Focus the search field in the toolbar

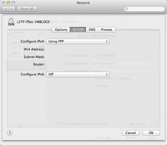[x=144, y=9]
